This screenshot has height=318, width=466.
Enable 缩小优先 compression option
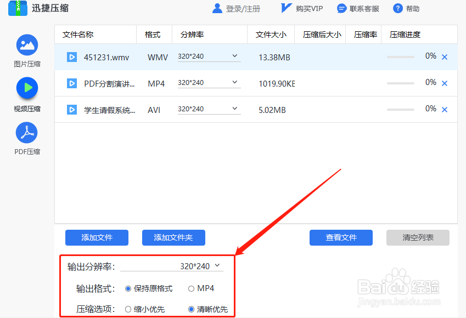128,309
